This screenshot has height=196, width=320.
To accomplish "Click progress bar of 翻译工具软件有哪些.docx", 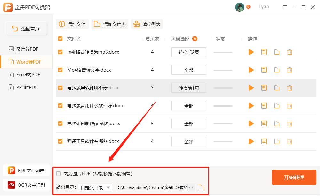I will 223,142.
